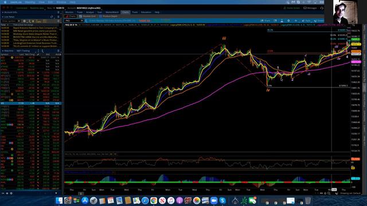This screenshot has height=206, width=367.
Task: Open the Watchlist panel menu icon
Action: (x=58, y=51)
